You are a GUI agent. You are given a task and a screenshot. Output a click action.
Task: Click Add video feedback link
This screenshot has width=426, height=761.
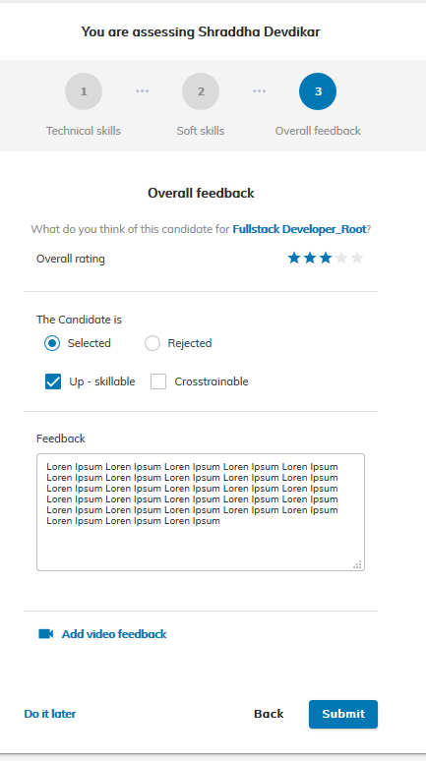114,634
